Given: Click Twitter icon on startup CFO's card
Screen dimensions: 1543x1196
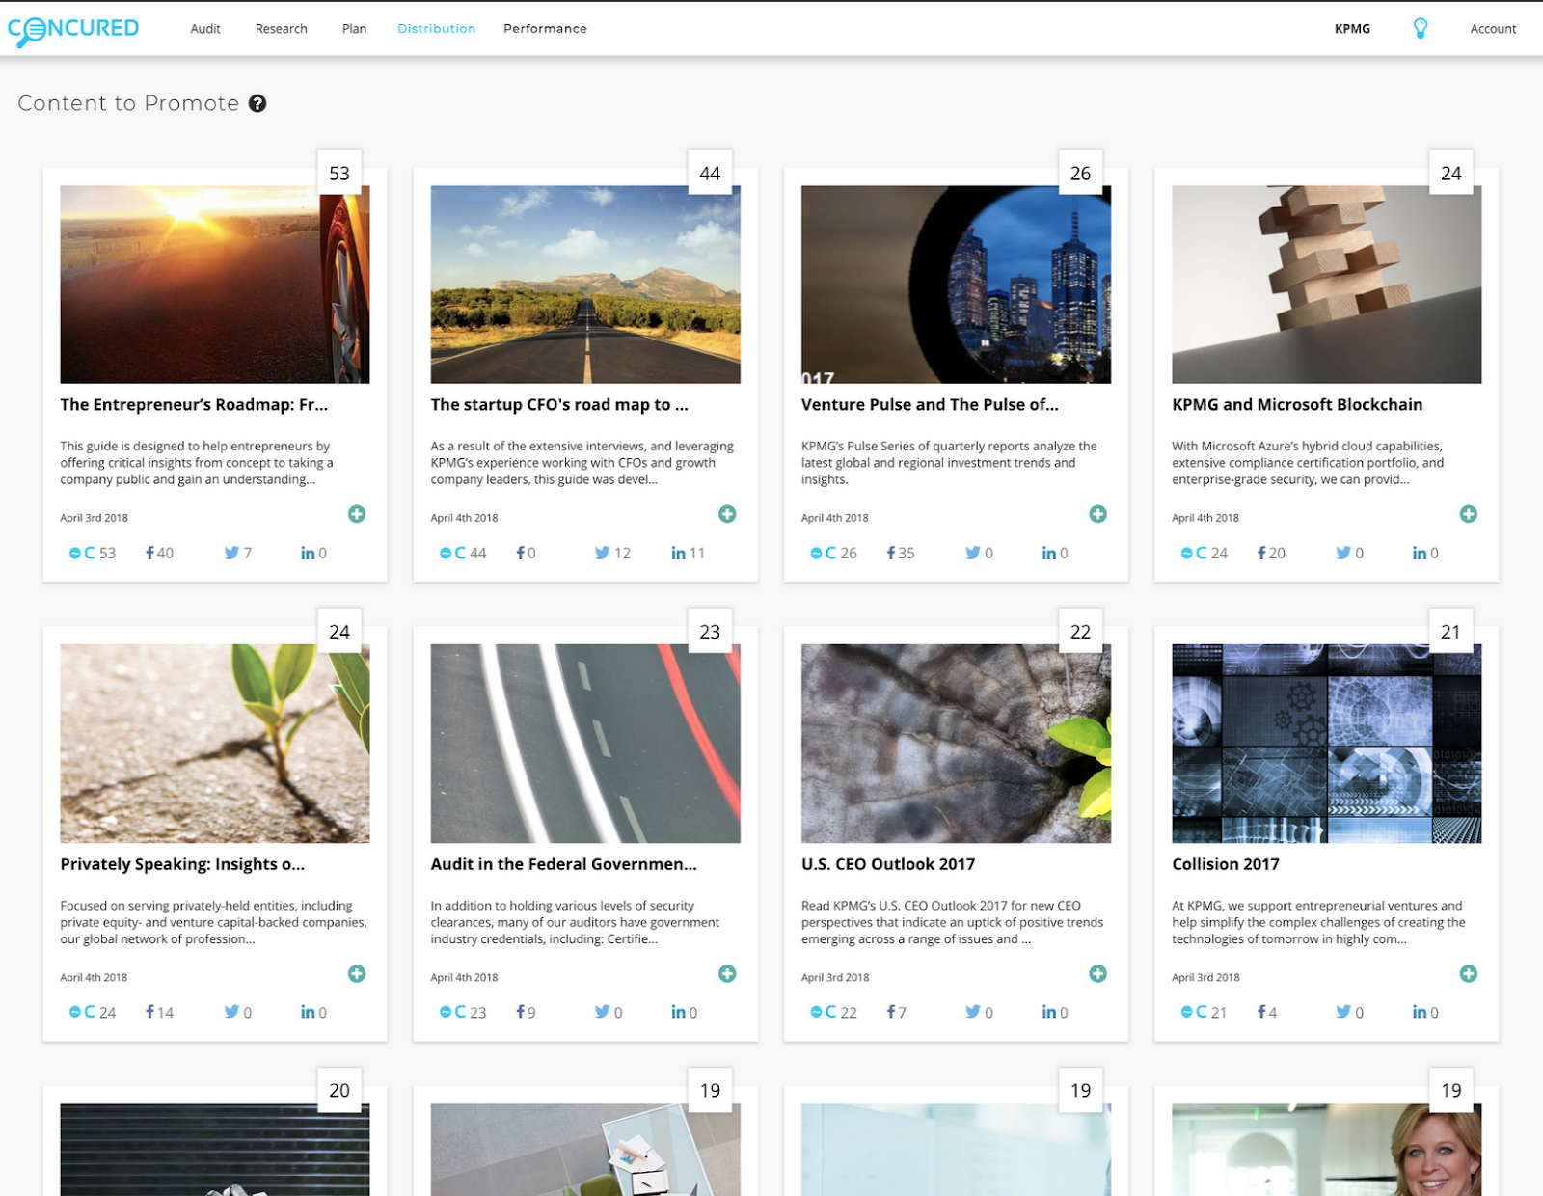Looking at the screenshot, I should tap(602, 553).
